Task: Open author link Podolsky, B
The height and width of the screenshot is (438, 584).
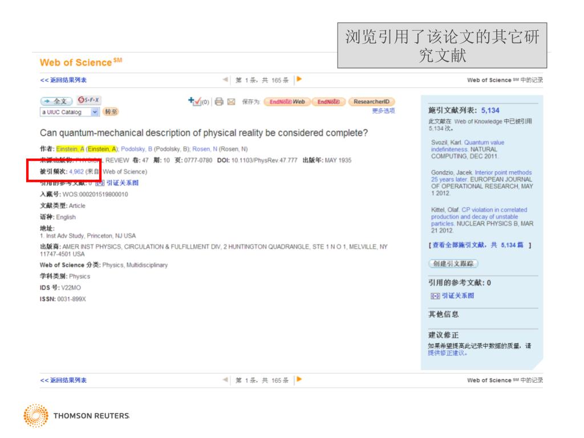Action: [x=136, y=149]
